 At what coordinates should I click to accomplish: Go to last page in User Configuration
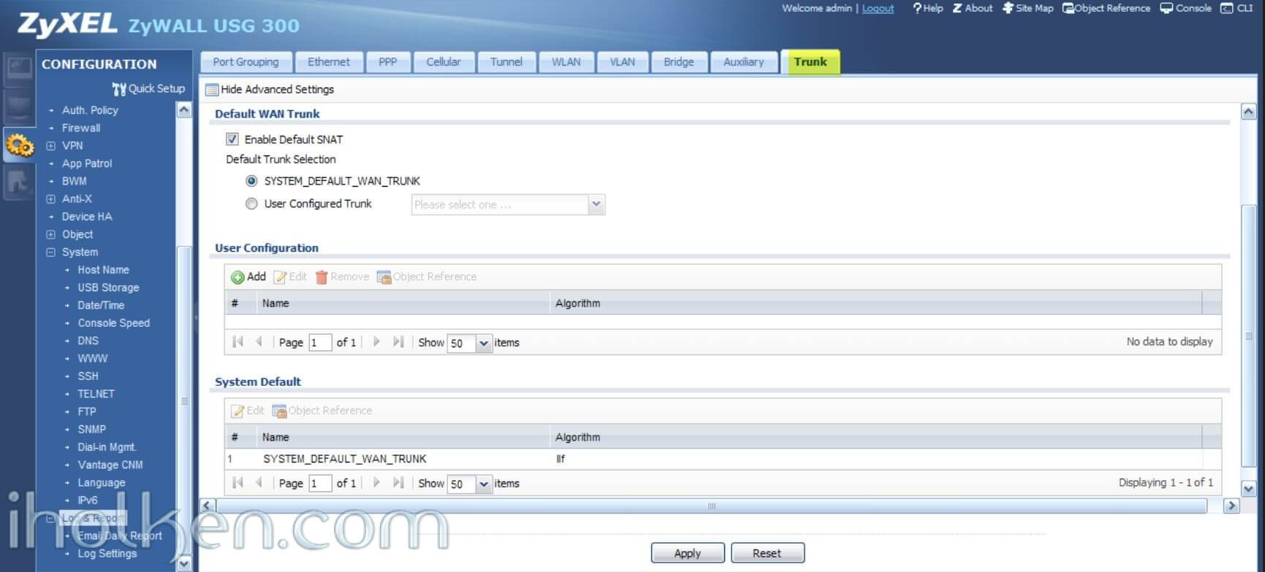pyautogui.click(x=398, y=341)
